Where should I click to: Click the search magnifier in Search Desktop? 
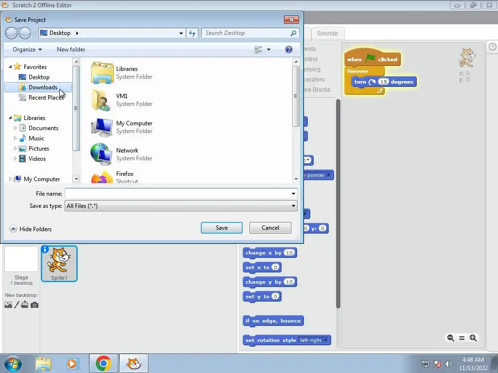(x=293, y=33)
